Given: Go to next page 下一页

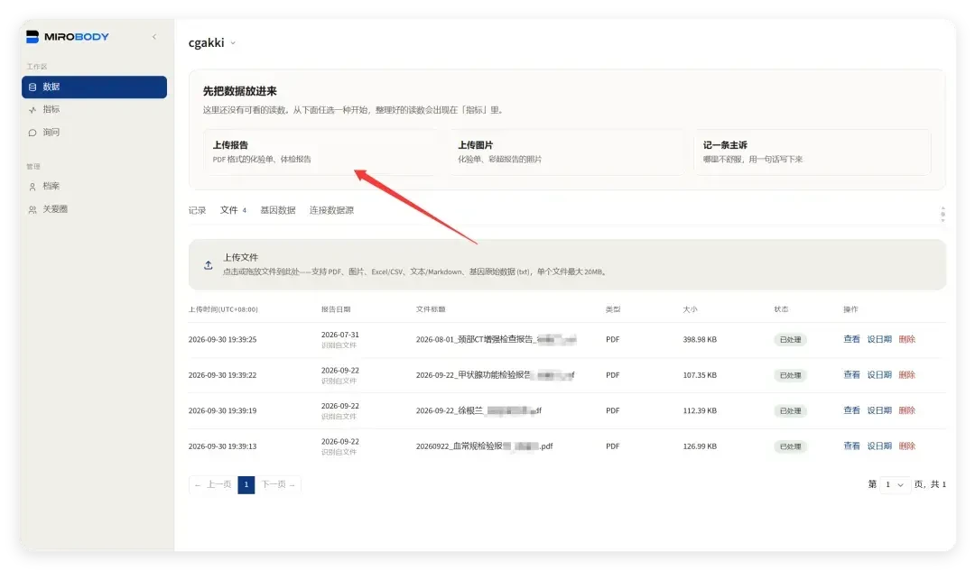Looking at the screenshot, I should point(278,484).
